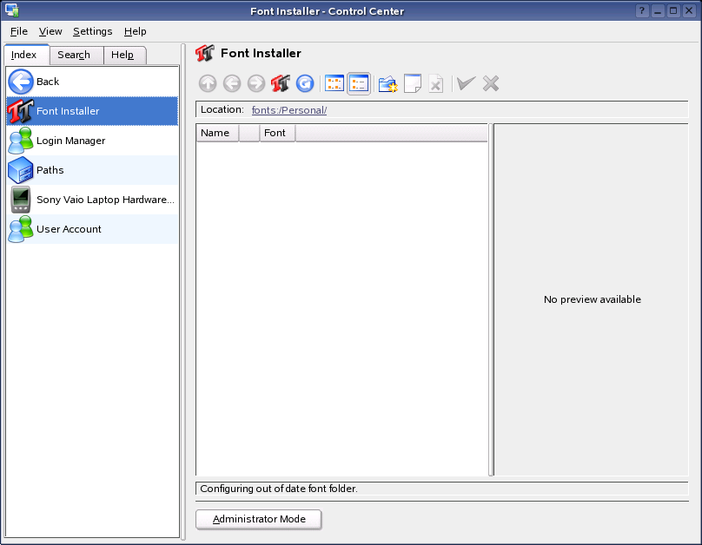The height and width of the screenshot is (545, 702).
Task: Open Login Manager module
Action: coord(93,141)
